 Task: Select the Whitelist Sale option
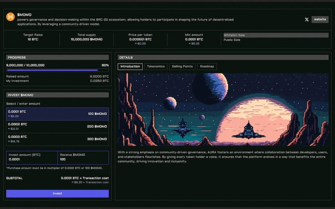(276, 36)
